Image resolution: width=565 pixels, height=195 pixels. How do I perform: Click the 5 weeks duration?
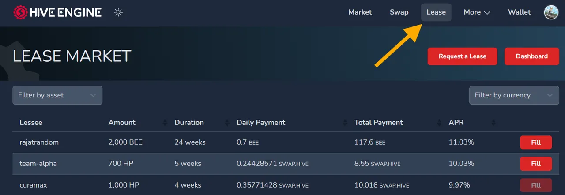tap(188, 164)
